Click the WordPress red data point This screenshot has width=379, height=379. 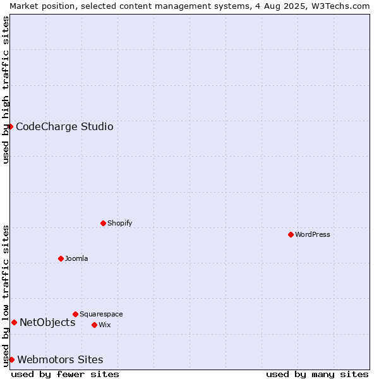point(291,234)
